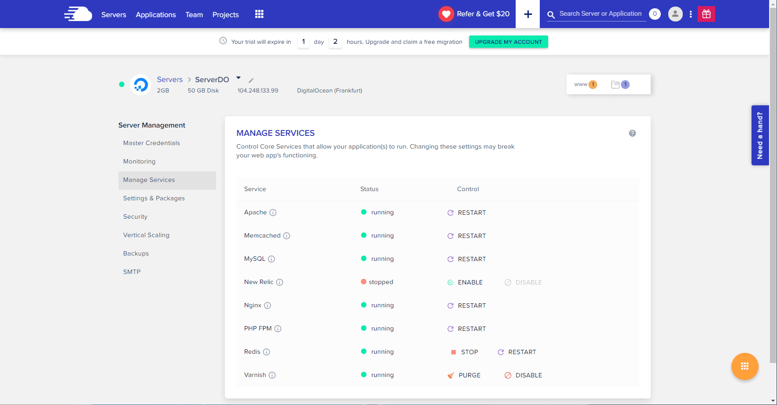Restart the MySQL service
This screenshot has height=405, width=777.
pyautogui.click(x=467, y=259)
